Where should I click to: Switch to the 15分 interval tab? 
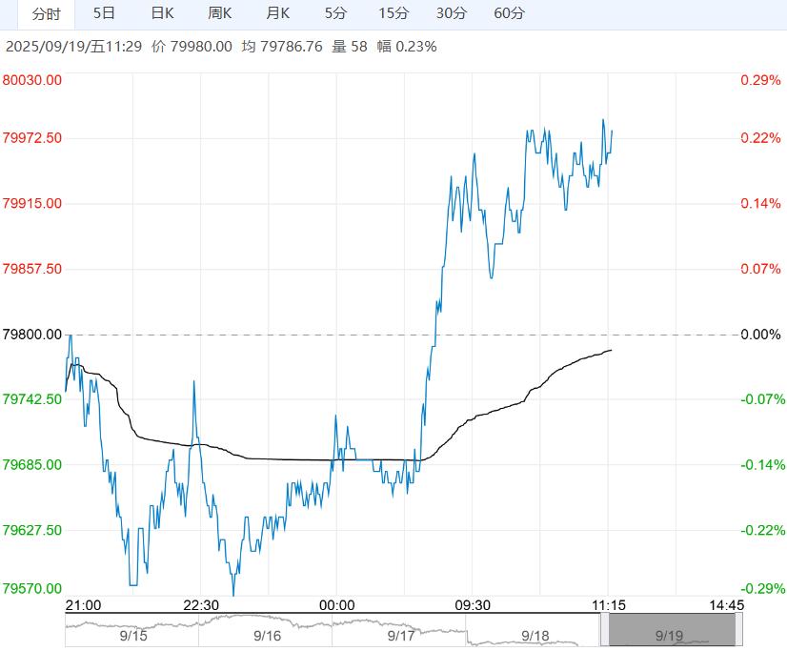tap(393, 14)
